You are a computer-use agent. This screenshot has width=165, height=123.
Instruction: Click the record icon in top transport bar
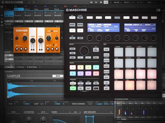click(x=101, y=2)
